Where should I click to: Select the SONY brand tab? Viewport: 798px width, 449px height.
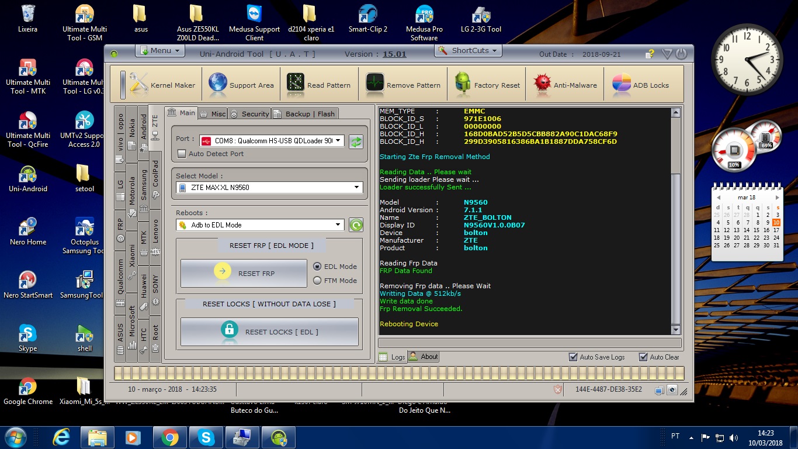(x=155, y=290)
